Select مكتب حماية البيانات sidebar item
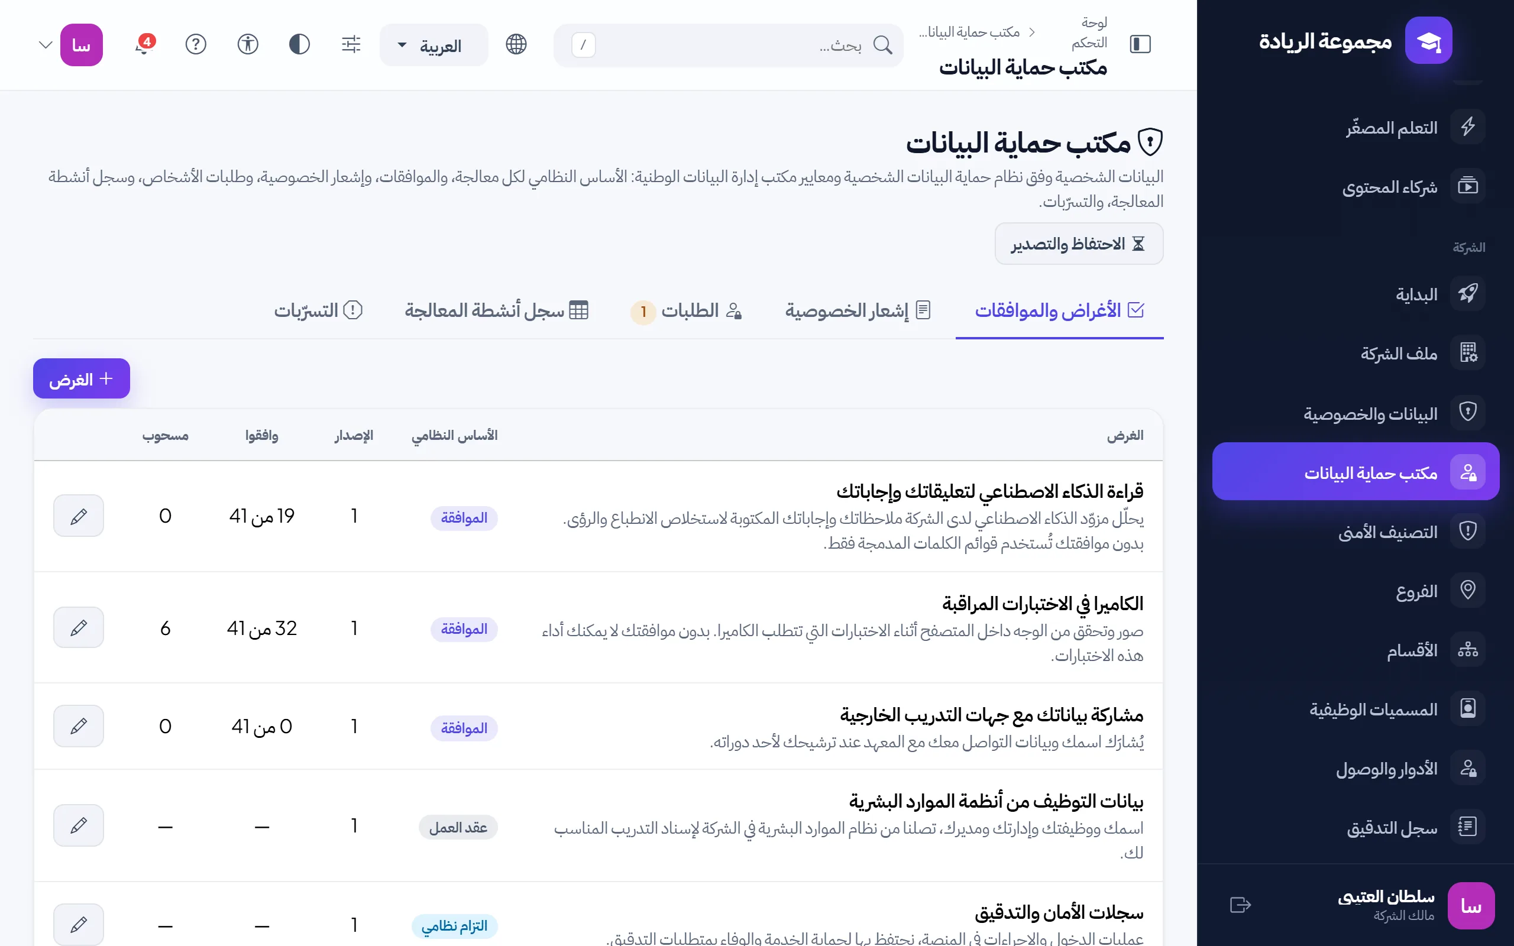1514x946 pixels. click(x=1355, y=472)
